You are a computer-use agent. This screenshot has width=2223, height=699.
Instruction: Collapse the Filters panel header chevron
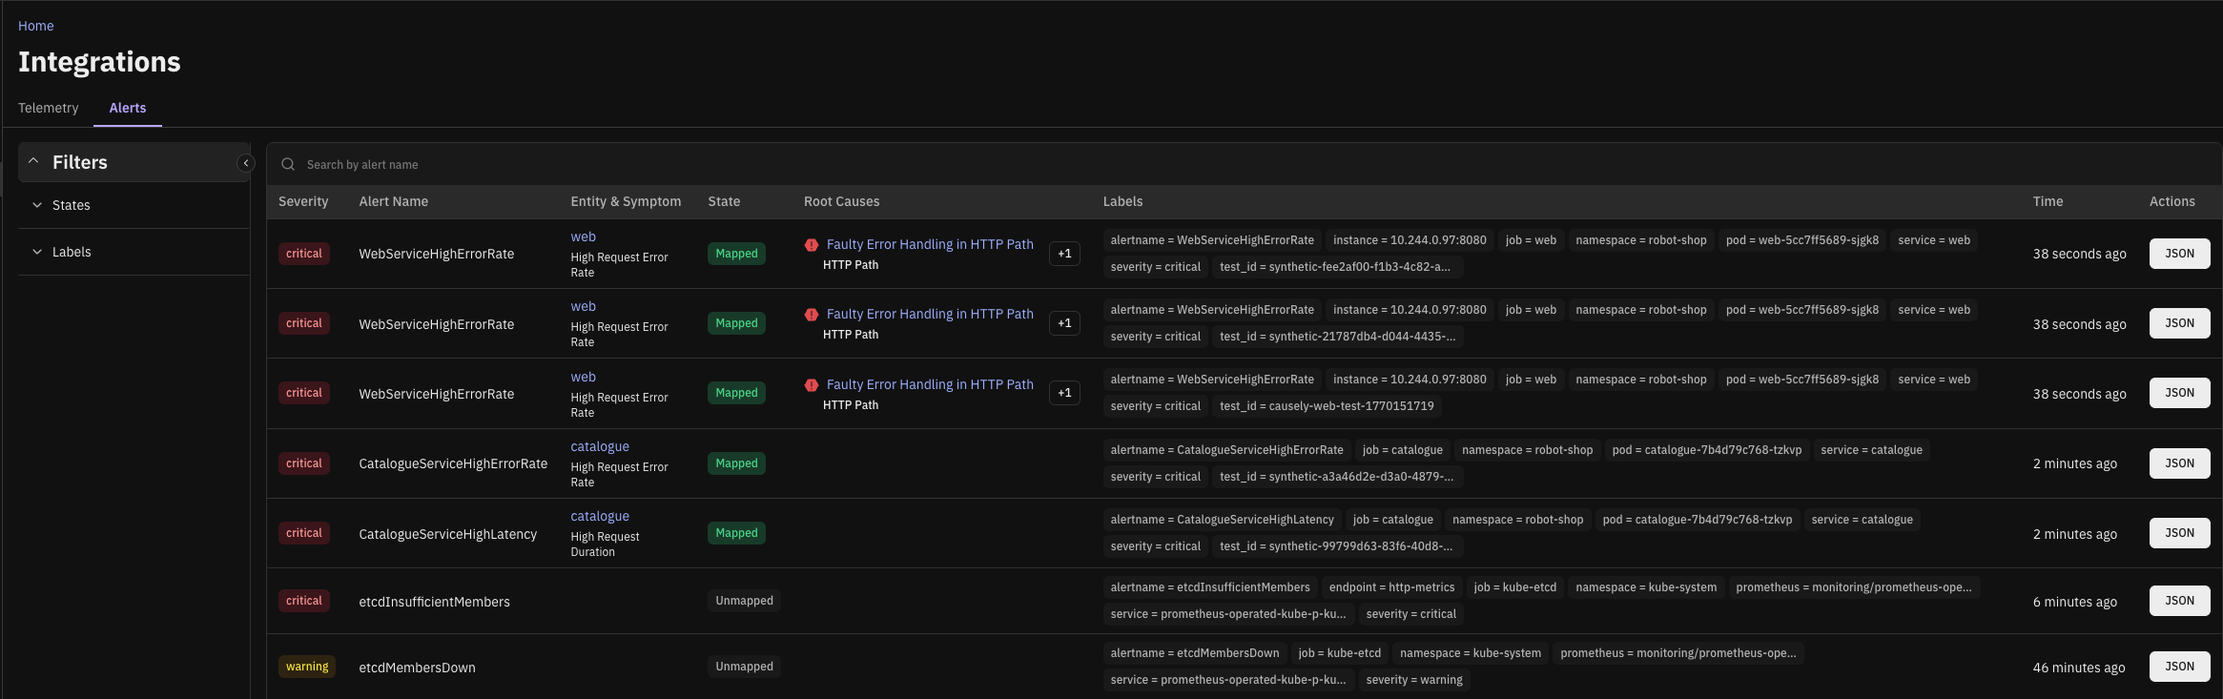pyautogui.click(x=34, y=162)
